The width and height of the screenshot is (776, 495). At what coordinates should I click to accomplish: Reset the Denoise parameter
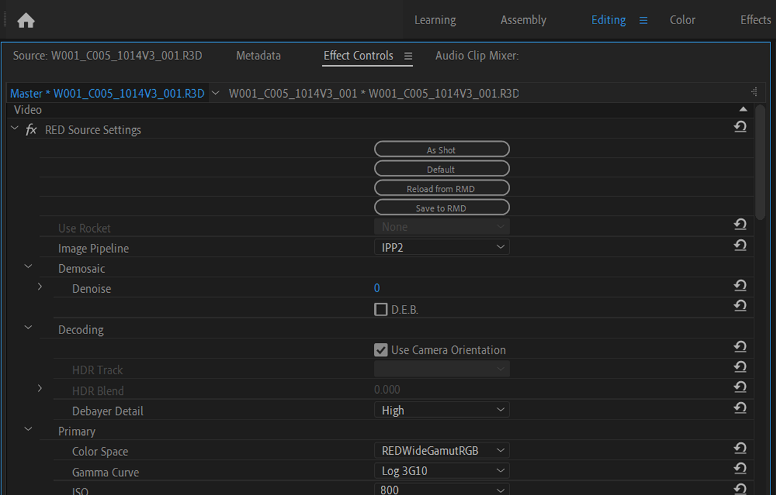coord(740,286)
